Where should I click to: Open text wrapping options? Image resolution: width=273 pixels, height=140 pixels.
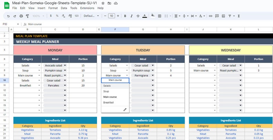tap(194, 16)
